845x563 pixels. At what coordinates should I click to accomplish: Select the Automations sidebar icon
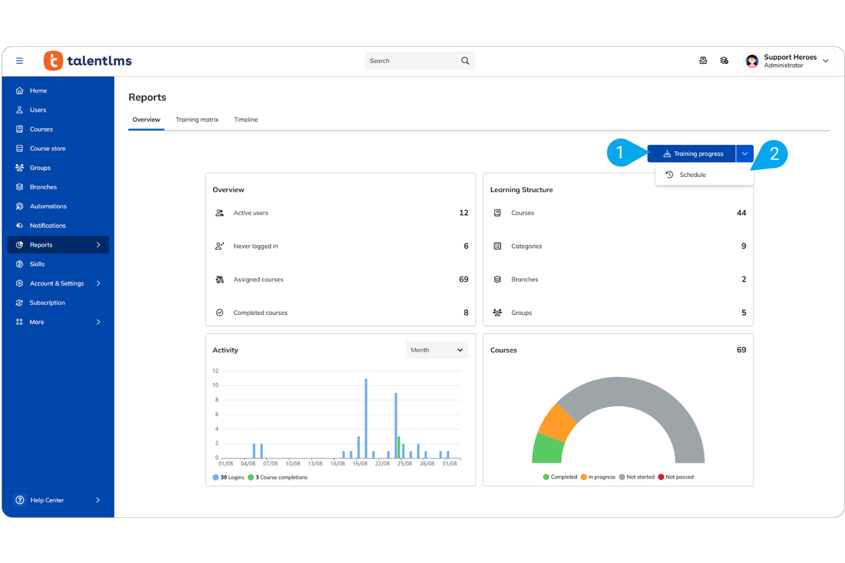[19, 206]
